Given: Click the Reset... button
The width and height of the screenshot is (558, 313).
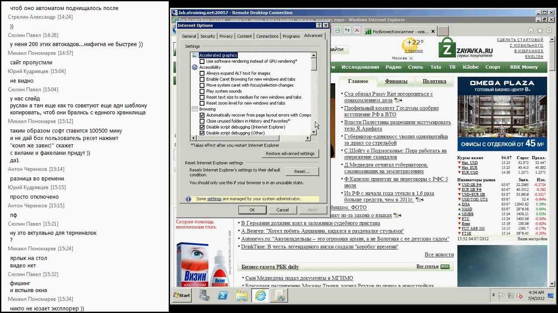Looking at the screenshot, I should [302, 171].
